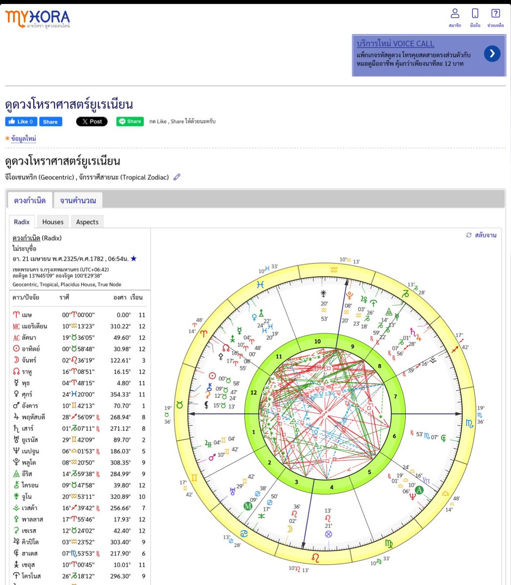Viewport: 511px width, 585px height.
Task: Click the Facebook Like button
Action: pyautogui.click(x=21, y=121)
